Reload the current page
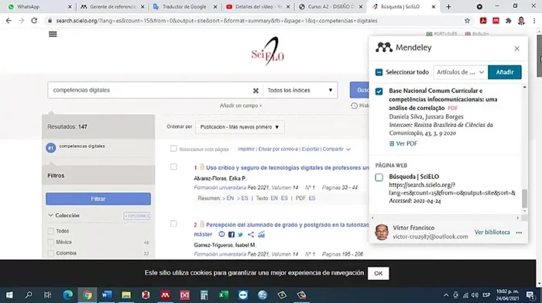Viewport: 542px width, 303px height. coord(34,21)
